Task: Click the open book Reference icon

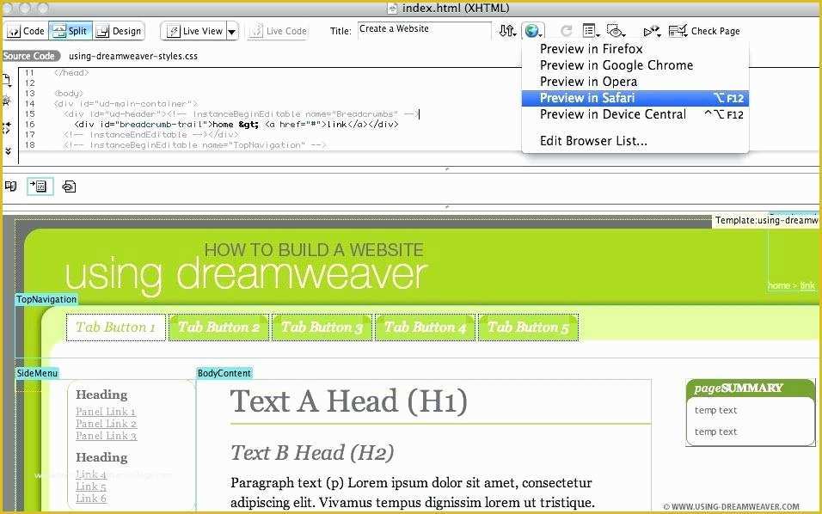Action: tap(10, 186)
